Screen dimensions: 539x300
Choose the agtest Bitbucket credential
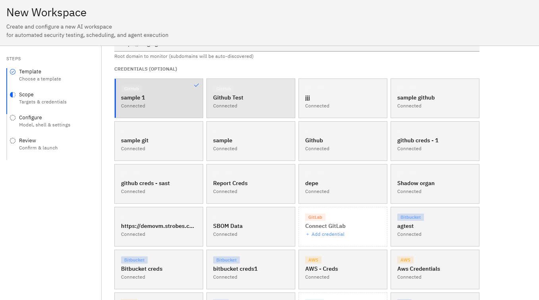435,227
